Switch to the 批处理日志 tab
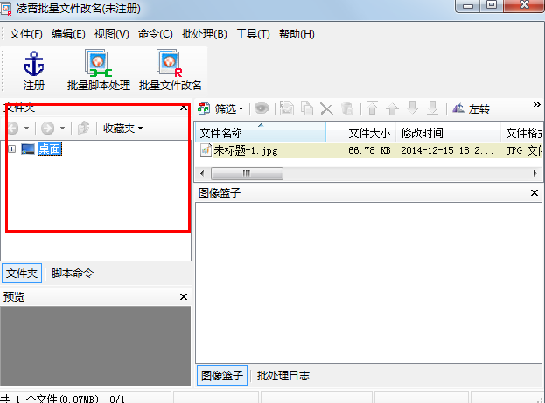Screen dimensions: 545x403 [283, 375]
